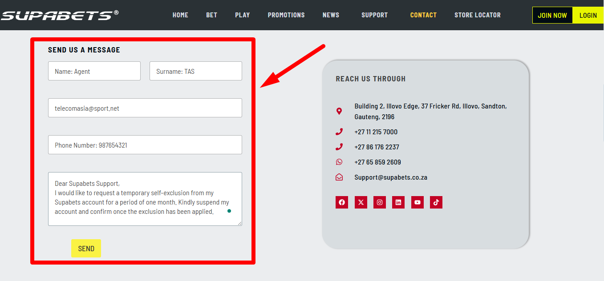Click the Support@supabets.co.za email link

[x=390, y=177]
